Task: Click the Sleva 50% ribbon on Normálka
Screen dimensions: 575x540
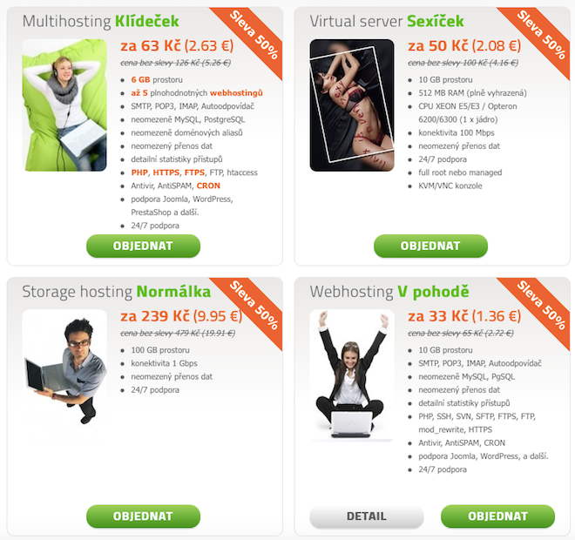Action: tap(254, 306)
